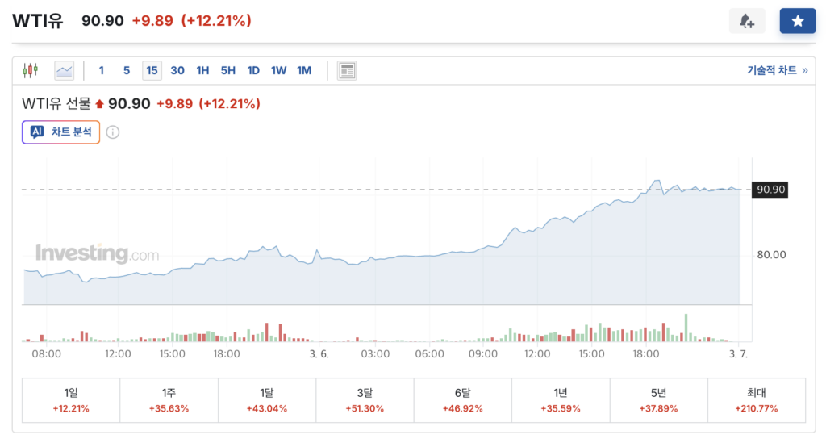826x443 pixels.
Task: Select the 5-minute interval
Action: [127, 70]
